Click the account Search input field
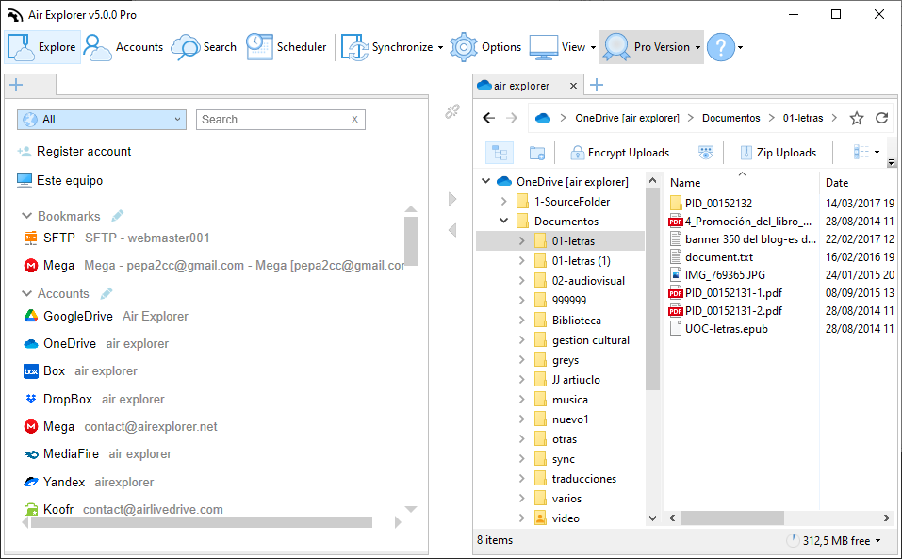 (x=274, y=120)
